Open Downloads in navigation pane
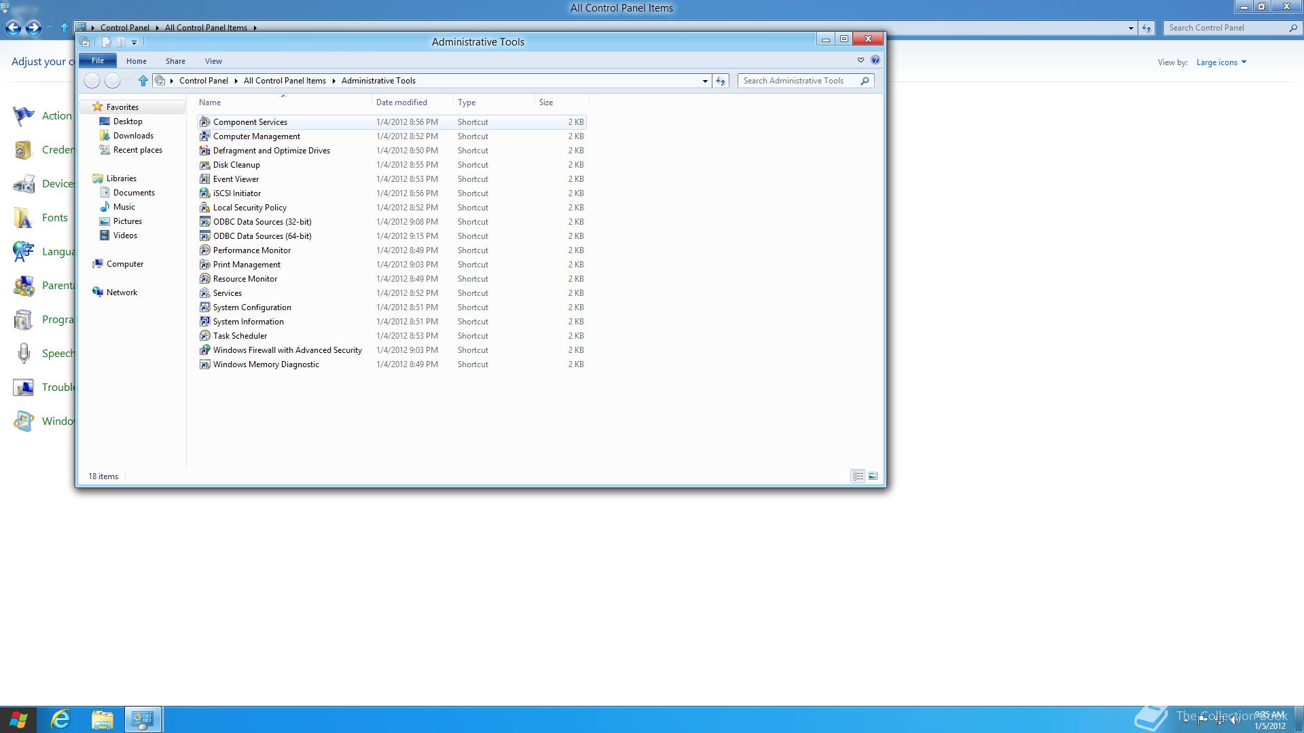This screenshot has height=733, width=1304. click(x=133, y=136)
